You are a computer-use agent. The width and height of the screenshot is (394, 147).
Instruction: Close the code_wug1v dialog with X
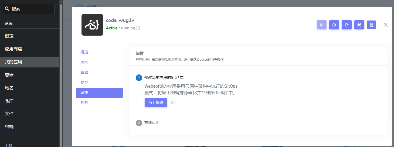pyautogui.click(x=386, y=25)
